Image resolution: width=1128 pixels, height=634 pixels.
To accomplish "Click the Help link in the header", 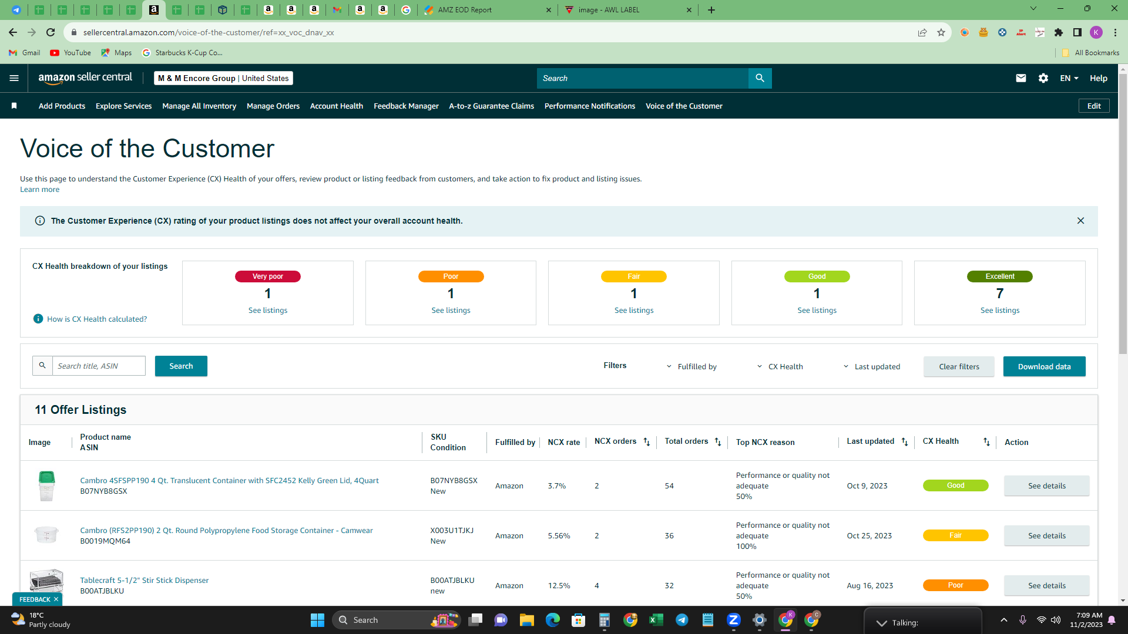I will pos(1099,78).
